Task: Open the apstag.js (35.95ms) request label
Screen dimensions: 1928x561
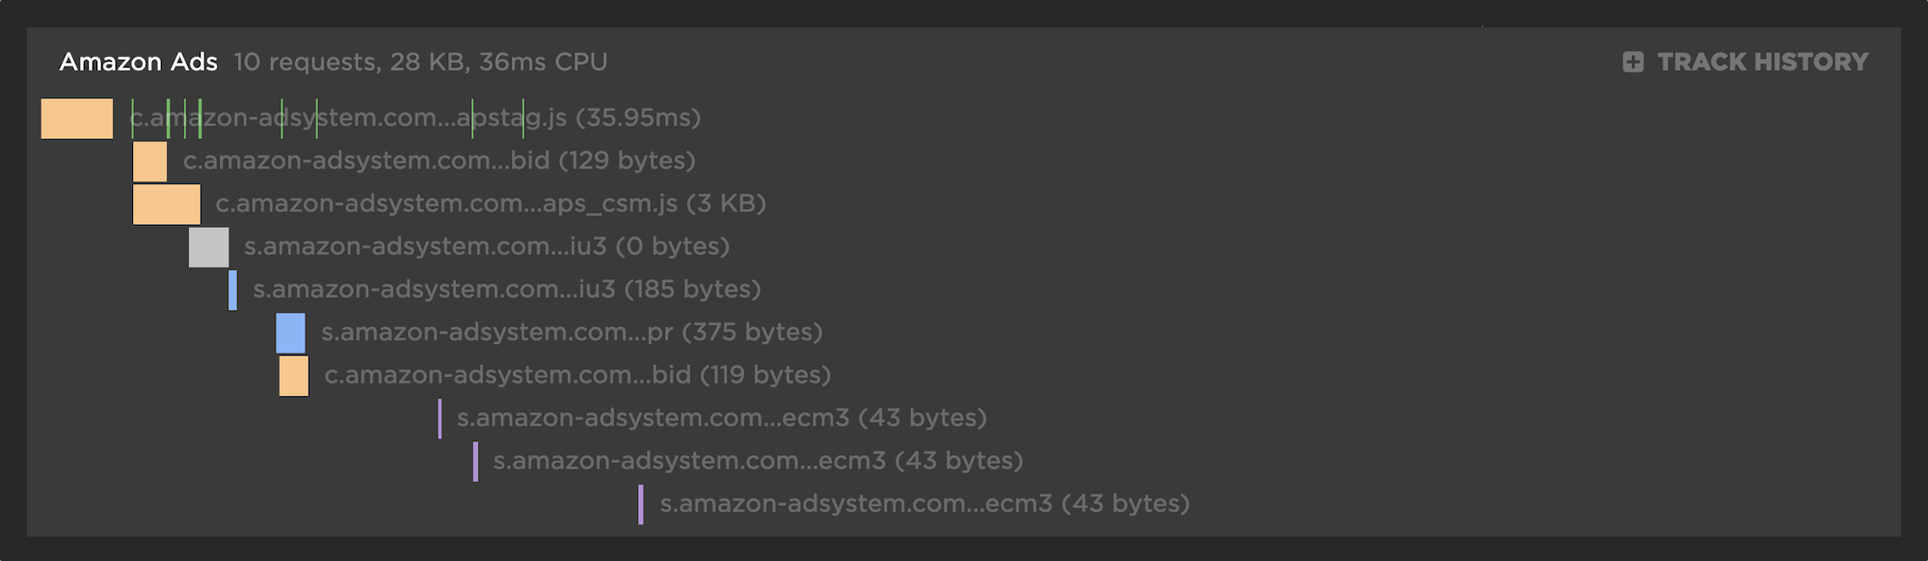Action: [415, 118]
